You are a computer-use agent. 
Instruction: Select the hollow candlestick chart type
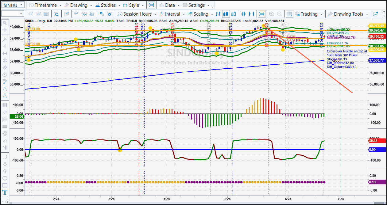coord(234,14)
